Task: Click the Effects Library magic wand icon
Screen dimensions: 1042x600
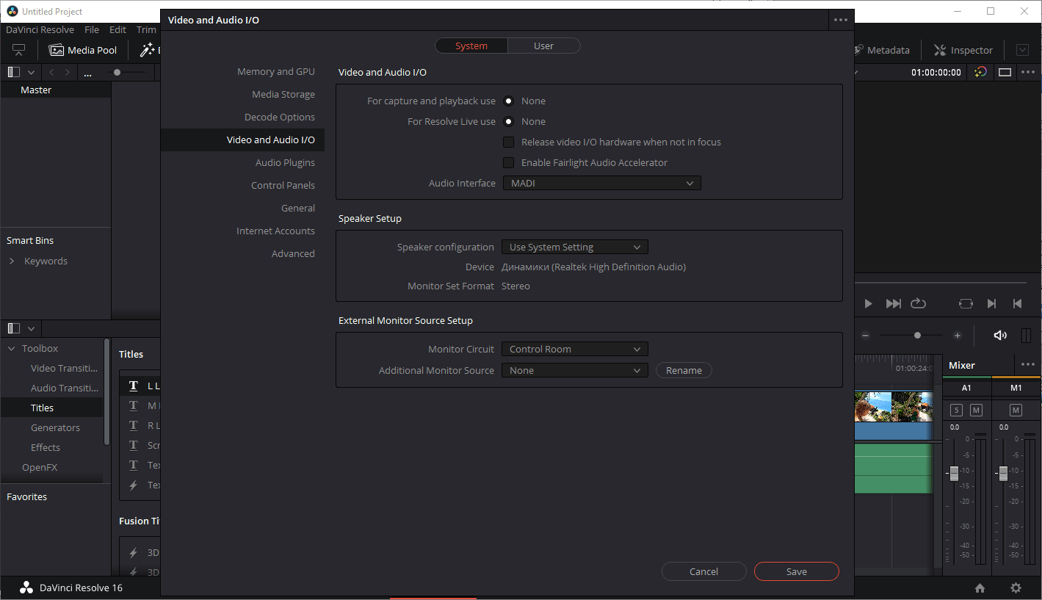Action: [x=148, y=50]
